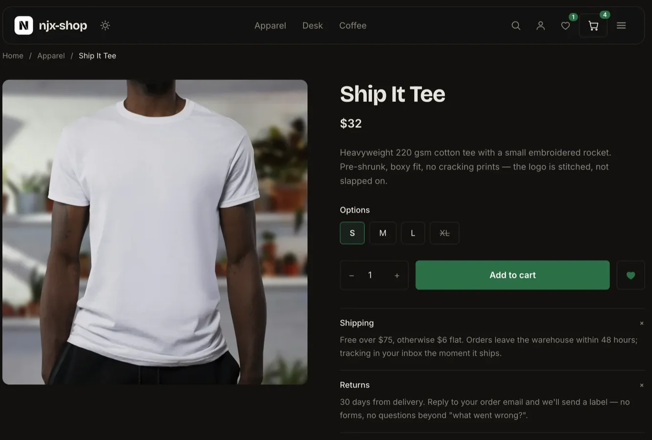Decrease quantity with minus button
652x440 pixels.
coord(351,276)
